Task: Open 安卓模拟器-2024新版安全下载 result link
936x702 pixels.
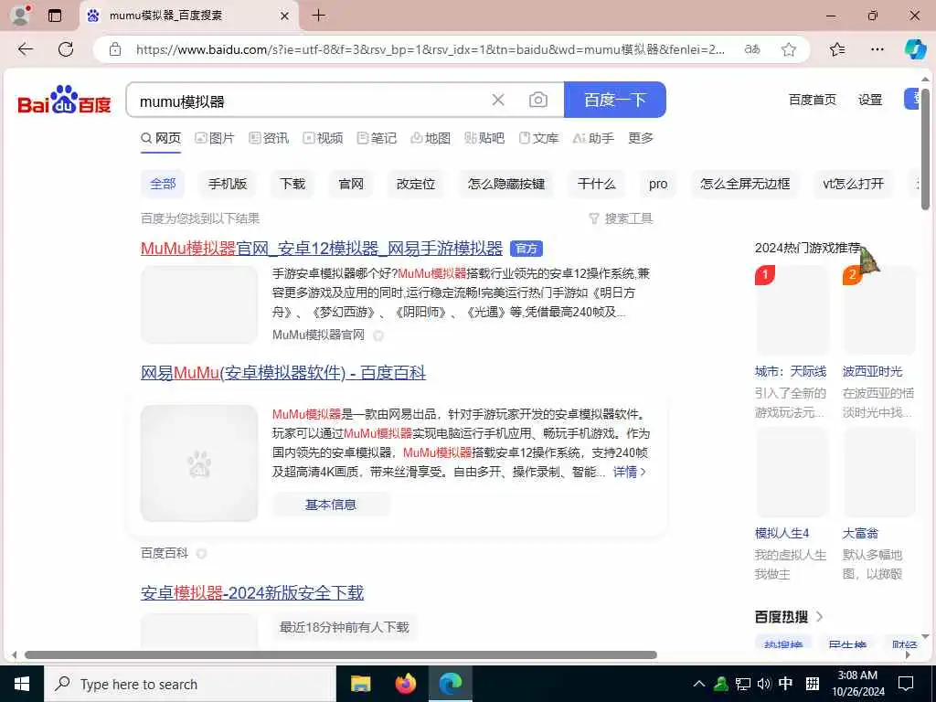Action: pyautogui.click(x=252, y=592)
